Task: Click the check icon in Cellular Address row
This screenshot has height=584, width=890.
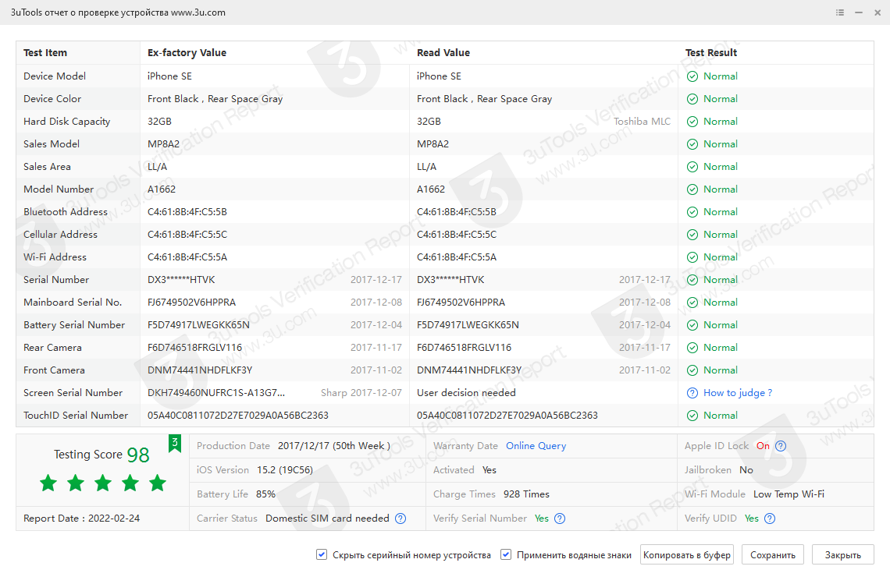Action: (692, 235)
